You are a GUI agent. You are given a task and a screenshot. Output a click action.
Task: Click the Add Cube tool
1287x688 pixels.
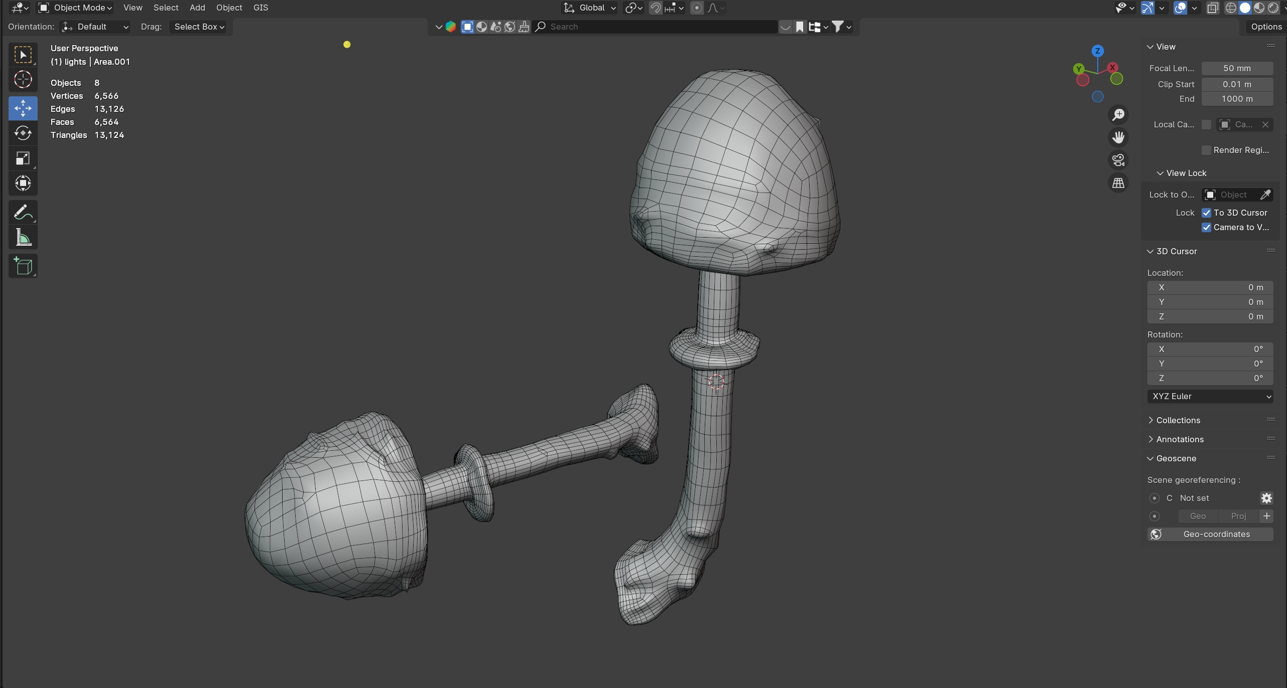pos(23,266)
